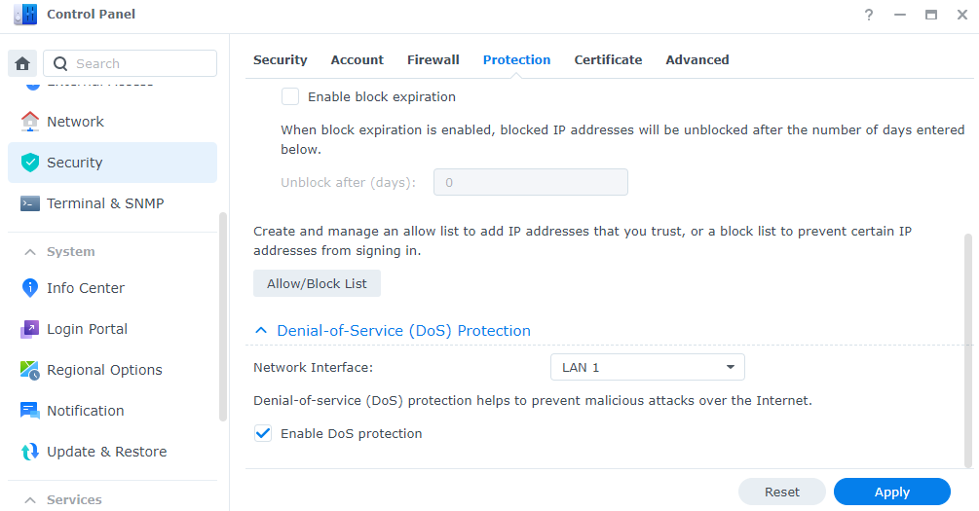This screenshot has height=511, width=979.
Task: Collapse the Denial-of-Service Protection section
Action: pyautogui.click(x=261, y=331)
